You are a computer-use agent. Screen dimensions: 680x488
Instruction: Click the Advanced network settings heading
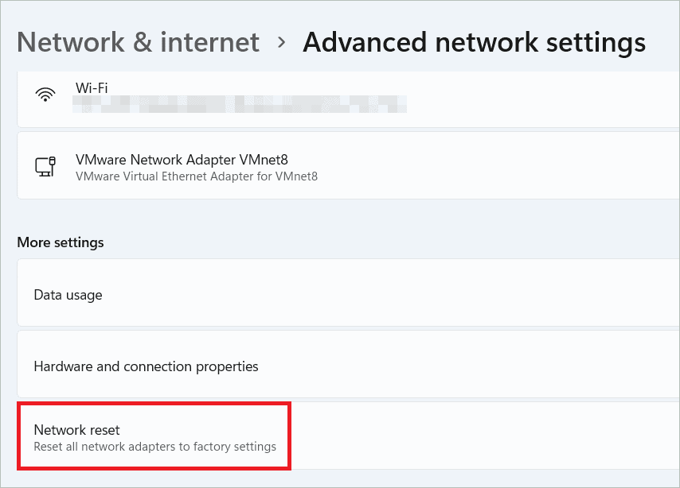[x=474, y=42]
